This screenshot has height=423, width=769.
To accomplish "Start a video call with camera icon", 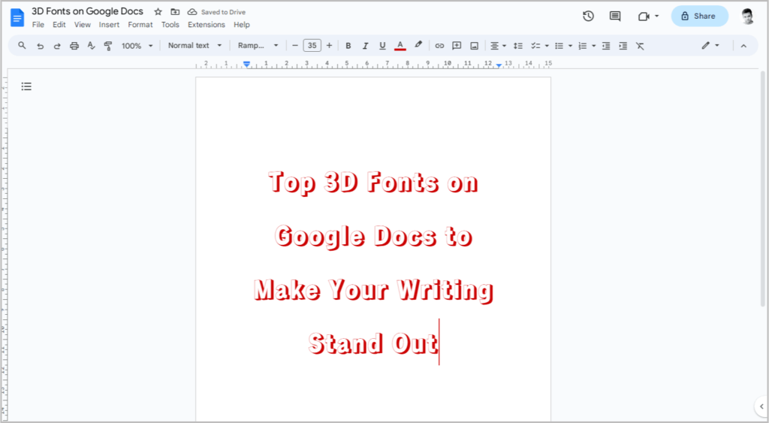I will (644, 17).
